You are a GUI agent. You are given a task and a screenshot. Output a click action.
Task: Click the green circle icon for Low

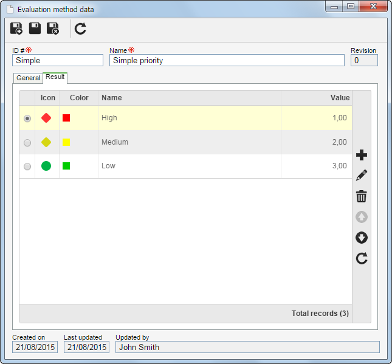[46, 166]
